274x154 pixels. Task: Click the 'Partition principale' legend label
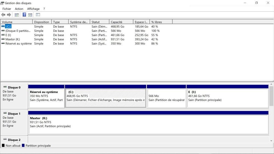[38, 146]
